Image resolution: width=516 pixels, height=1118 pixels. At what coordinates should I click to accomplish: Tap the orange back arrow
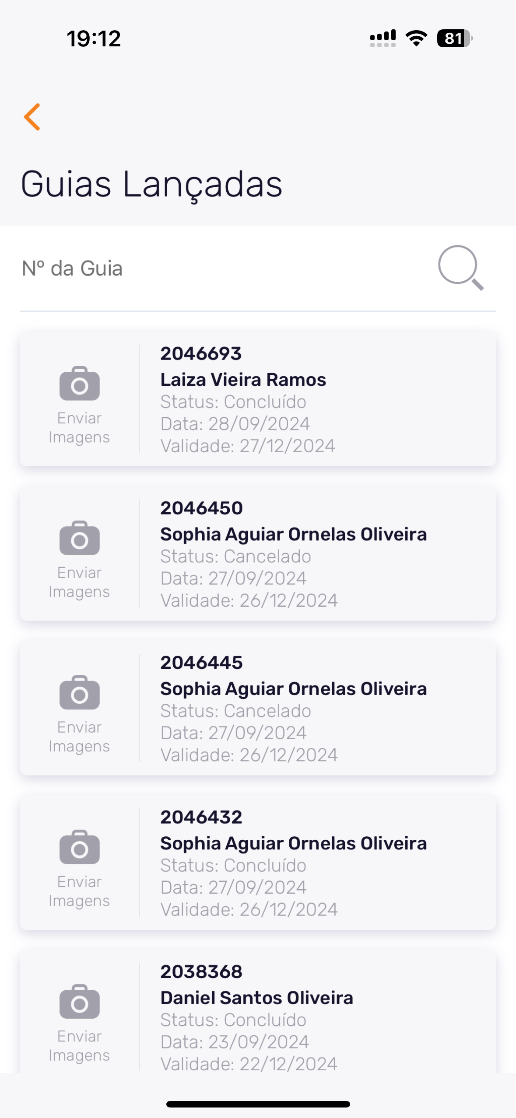(32, 117)
